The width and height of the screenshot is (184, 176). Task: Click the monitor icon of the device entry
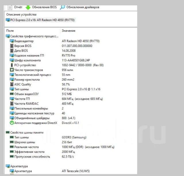(x=8, y=20)
